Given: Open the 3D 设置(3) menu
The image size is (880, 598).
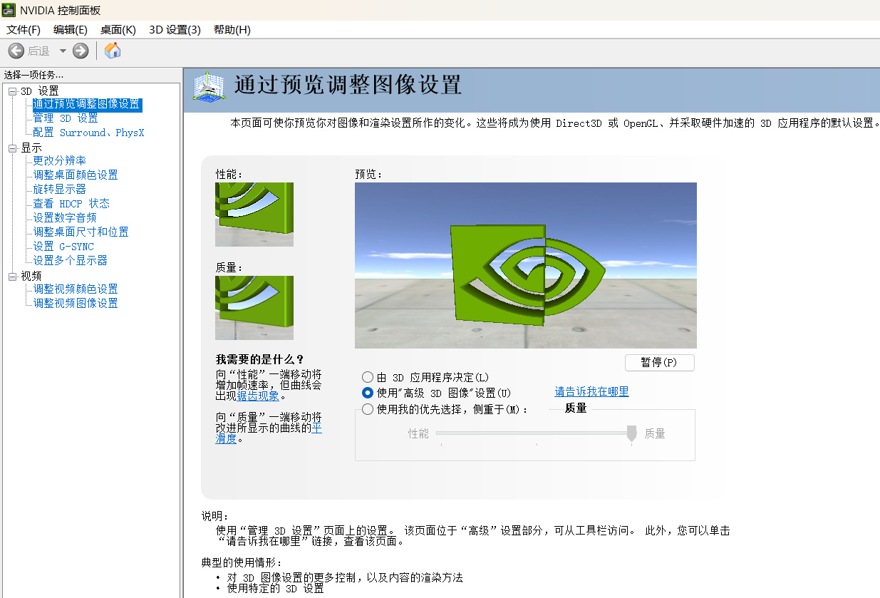Looking at the screenshot, I should [175, 29].
